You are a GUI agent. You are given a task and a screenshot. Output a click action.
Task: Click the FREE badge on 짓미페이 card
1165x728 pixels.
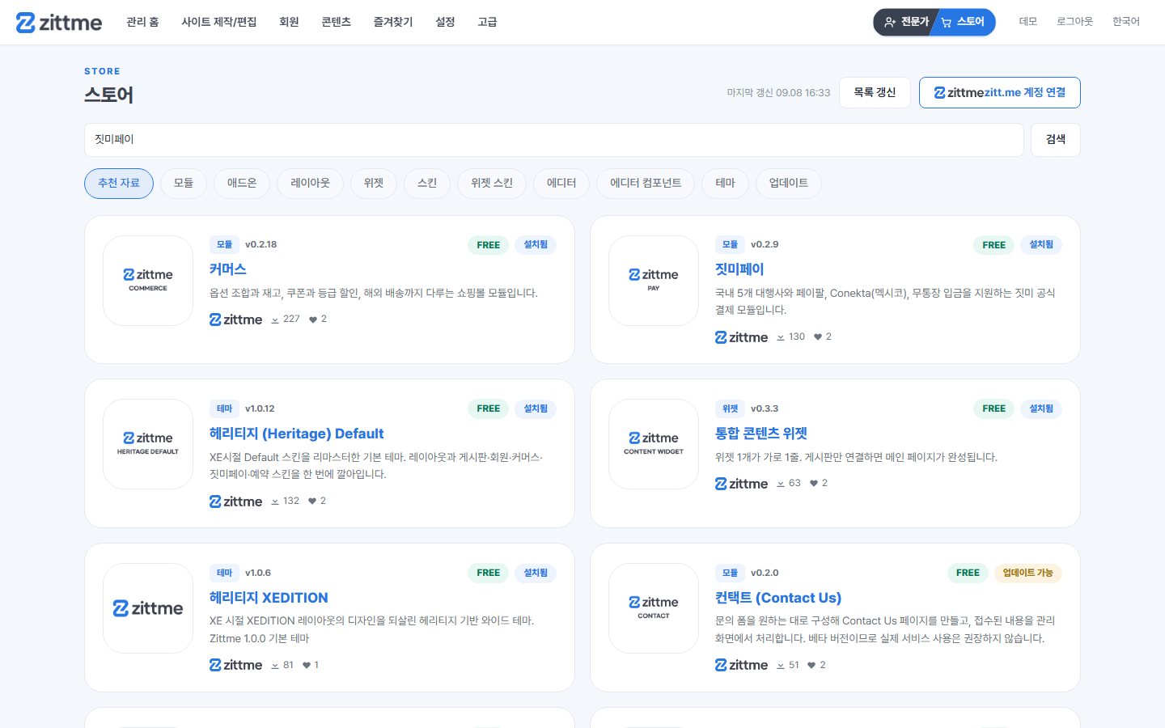994,245
